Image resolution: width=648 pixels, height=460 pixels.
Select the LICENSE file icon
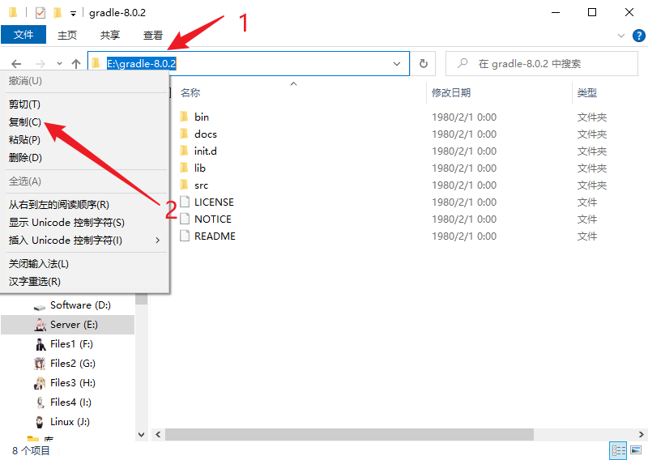(x=184, y=202)
